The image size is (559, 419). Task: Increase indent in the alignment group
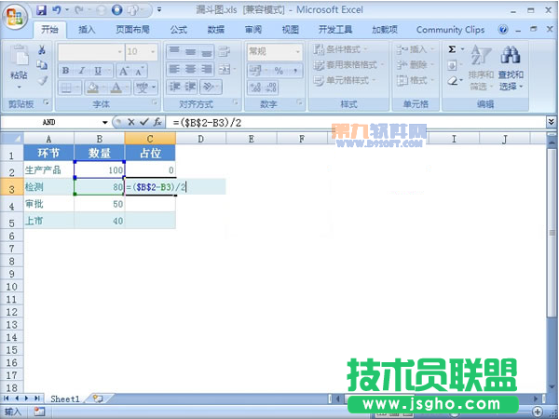tap(190, 87)
